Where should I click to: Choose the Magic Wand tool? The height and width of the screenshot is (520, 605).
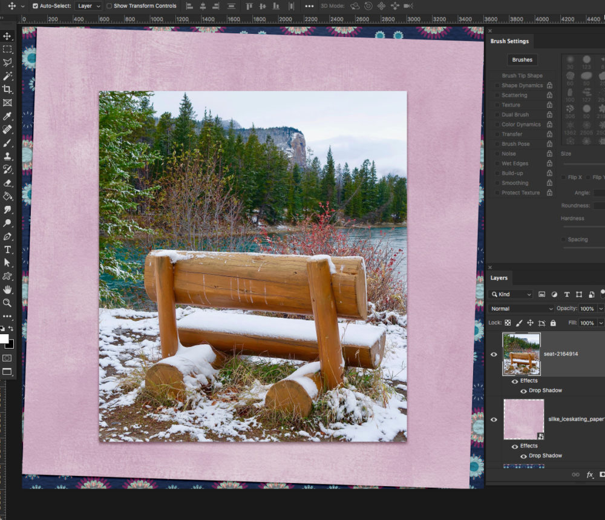[7, 76]
